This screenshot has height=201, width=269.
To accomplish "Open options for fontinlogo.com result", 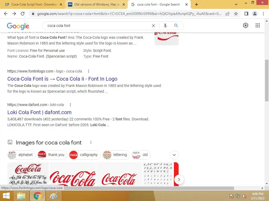I will pos(88,71).
